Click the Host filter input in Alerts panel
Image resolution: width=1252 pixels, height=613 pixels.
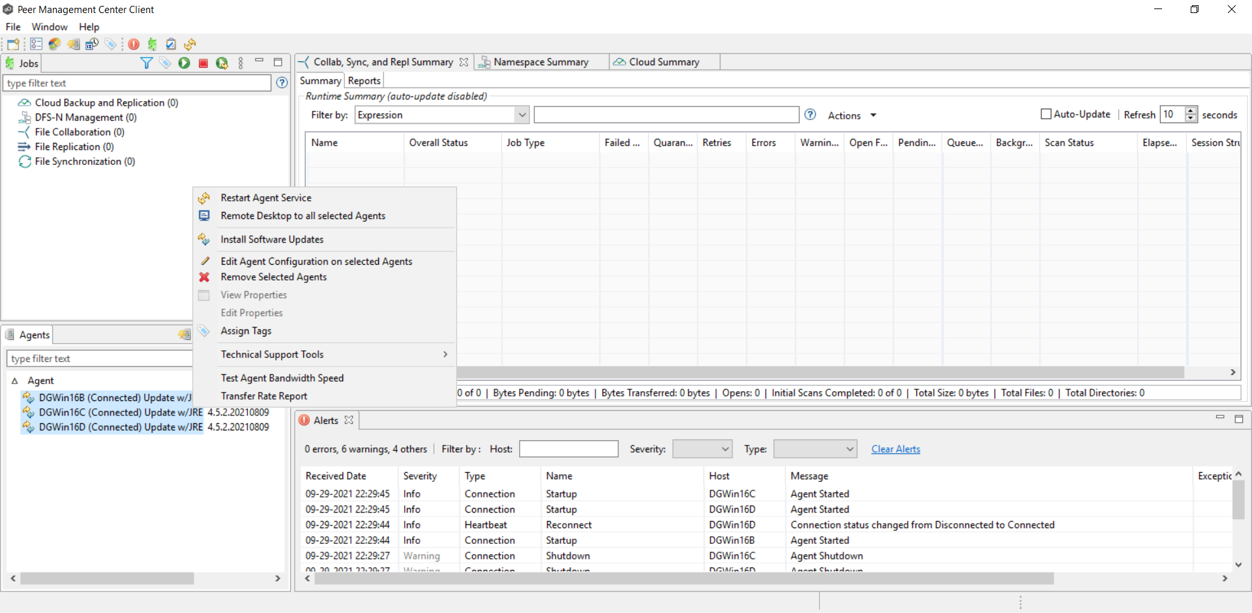pos(569,449)
